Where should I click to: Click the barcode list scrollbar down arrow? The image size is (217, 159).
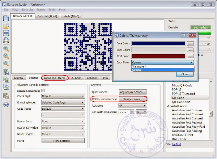point(211,138)
